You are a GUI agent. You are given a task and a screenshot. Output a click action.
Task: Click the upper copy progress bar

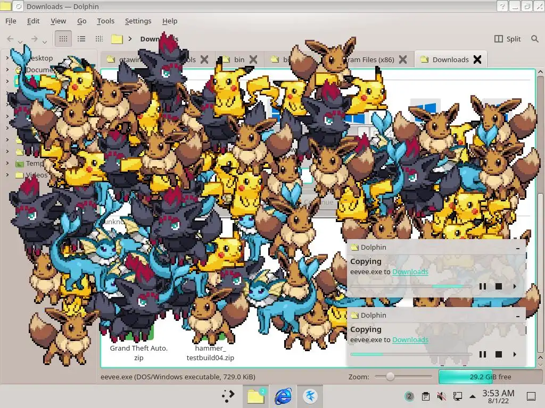point(411,286)
